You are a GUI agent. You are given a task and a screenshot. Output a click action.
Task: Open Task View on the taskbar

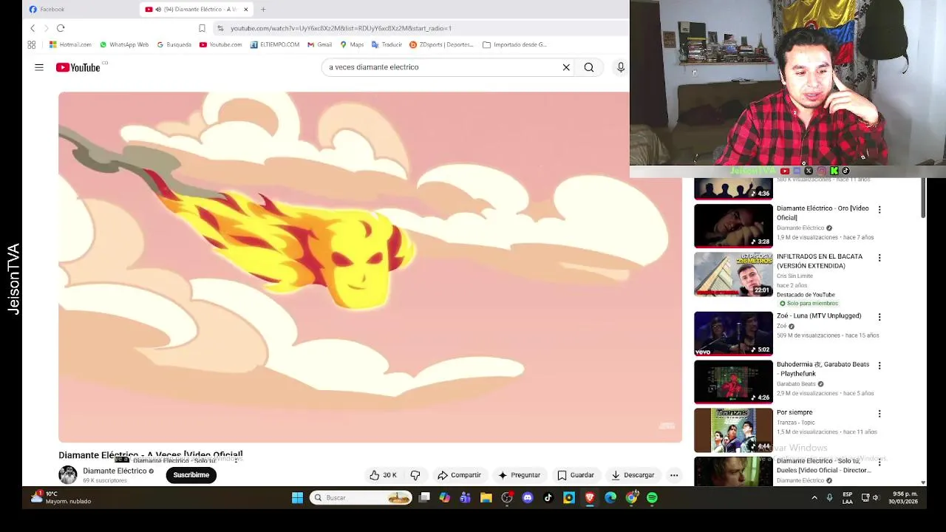424,498
